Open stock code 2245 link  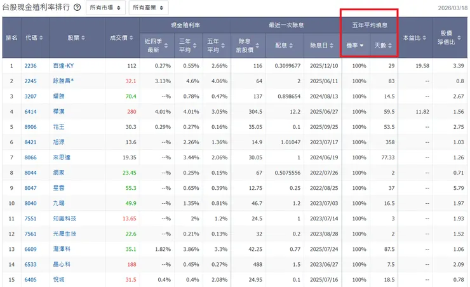click(30, 81)
